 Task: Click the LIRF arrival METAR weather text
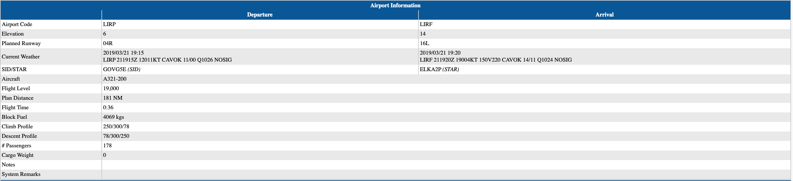point(496,60)
